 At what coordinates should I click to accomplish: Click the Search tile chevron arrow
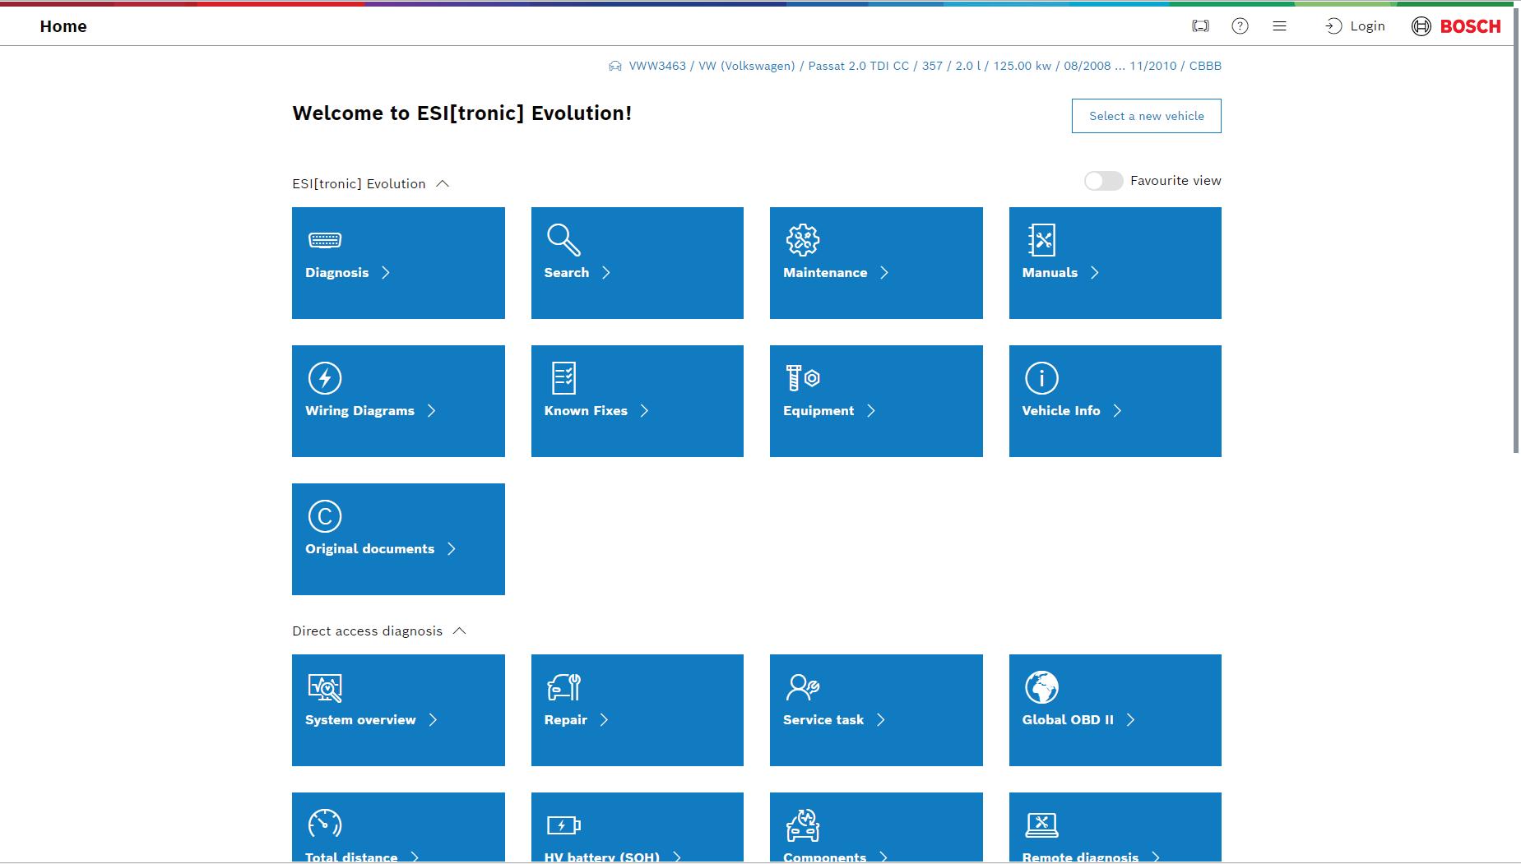point(606,273)
